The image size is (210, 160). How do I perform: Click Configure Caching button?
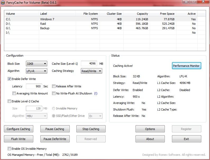click(x=18, y=129)
